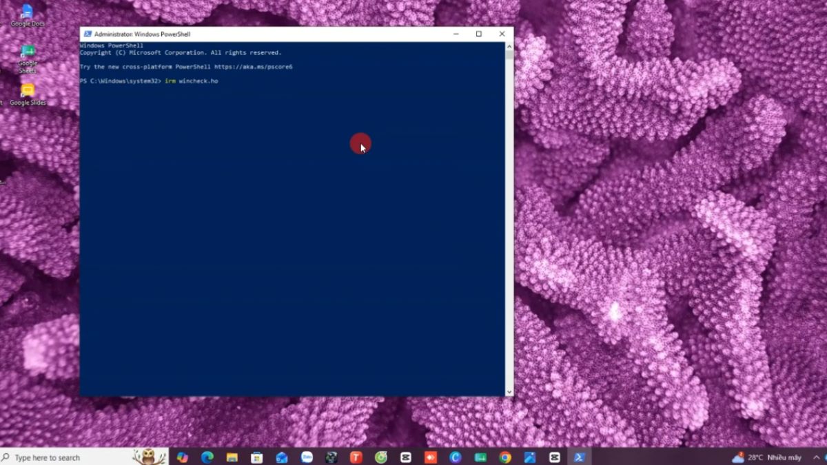Click the owl search highlight icon in the taskbar
827x465 pixels.
point(149,457)
